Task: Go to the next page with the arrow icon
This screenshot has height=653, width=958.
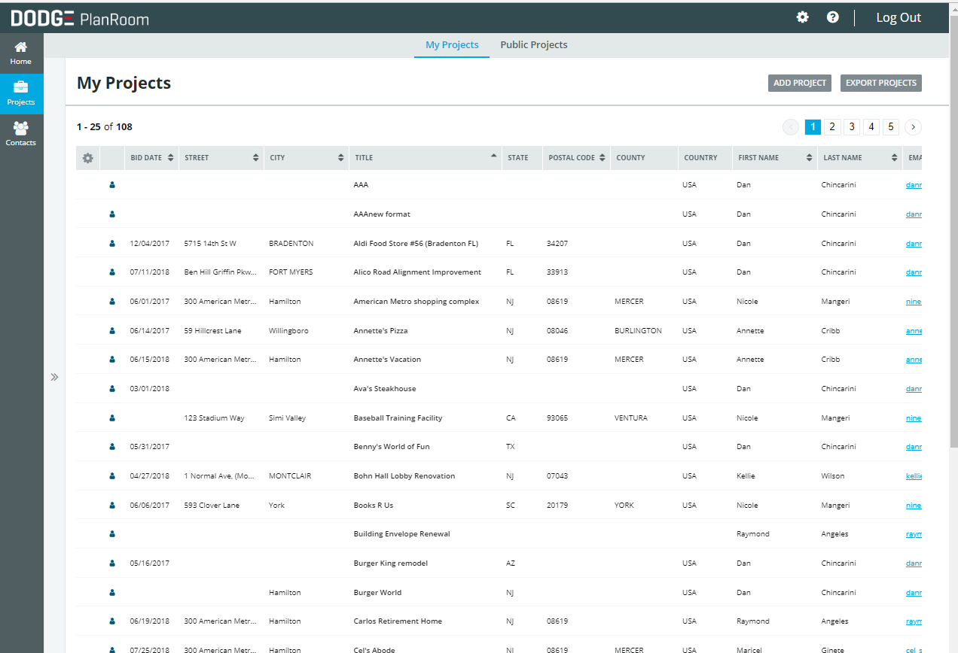Action: pyautogui.click(x=913, y=127)
